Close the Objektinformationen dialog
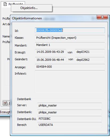The height and width of the screenshot is (137, 110). [102, 17]
